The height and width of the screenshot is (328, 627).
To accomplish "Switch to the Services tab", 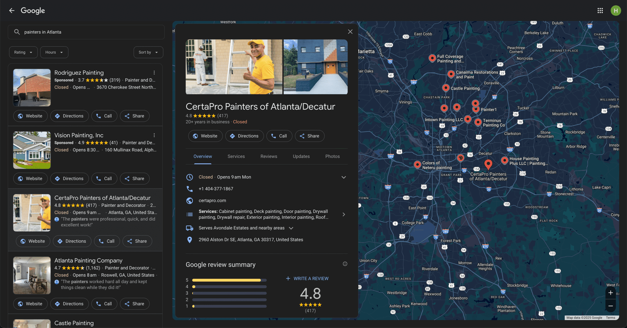I will pos(236,157).
